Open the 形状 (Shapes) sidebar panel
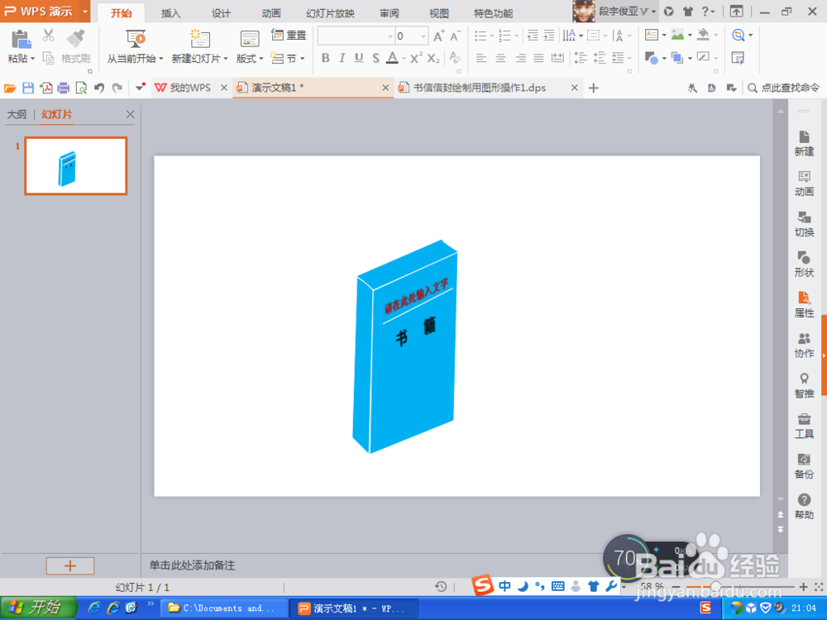Viewport: 827px width, 620px height. (x=804, y=265)
